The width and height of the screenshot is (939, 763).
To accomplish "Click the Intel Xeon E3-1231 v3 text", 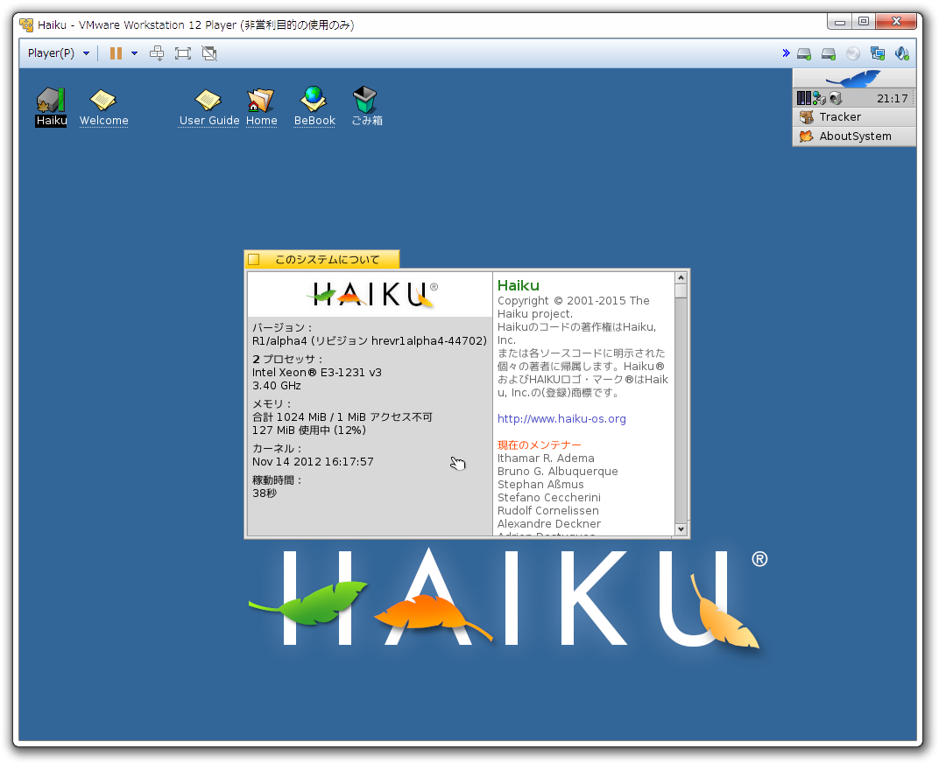I will click(x=317, y=372).
